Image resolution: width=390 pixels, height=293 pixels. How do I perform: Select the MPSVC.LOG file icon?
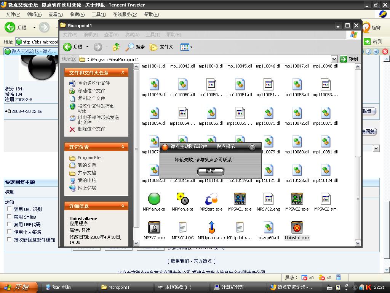click(x=182, y=227)
